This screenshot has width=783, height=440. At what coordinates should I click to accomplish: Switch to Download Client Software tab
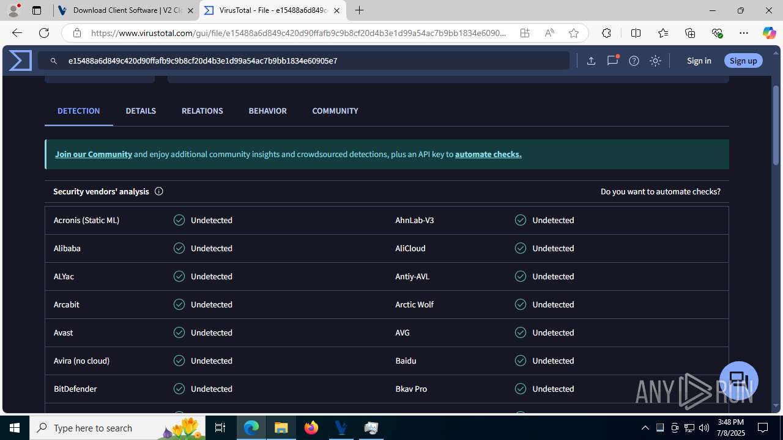pos(126,10)
